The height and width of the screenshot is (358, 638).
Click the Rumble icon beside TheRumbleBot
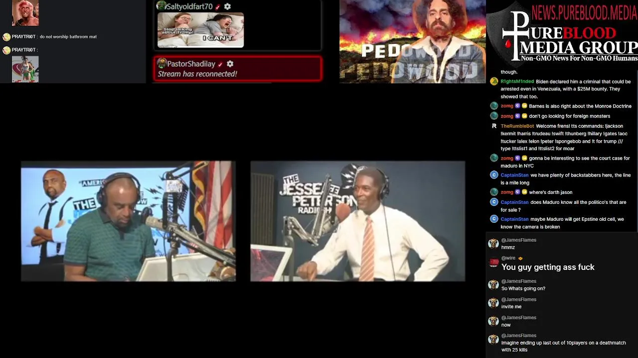pos(494,126)
